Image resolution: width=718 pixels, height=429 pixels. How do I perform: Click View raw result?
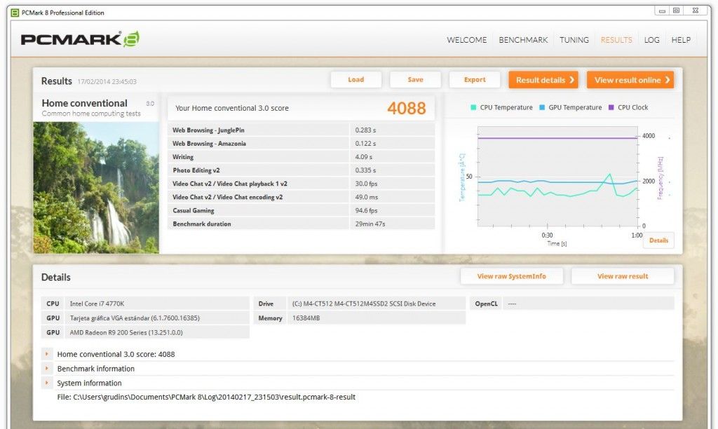click(623, 276)
